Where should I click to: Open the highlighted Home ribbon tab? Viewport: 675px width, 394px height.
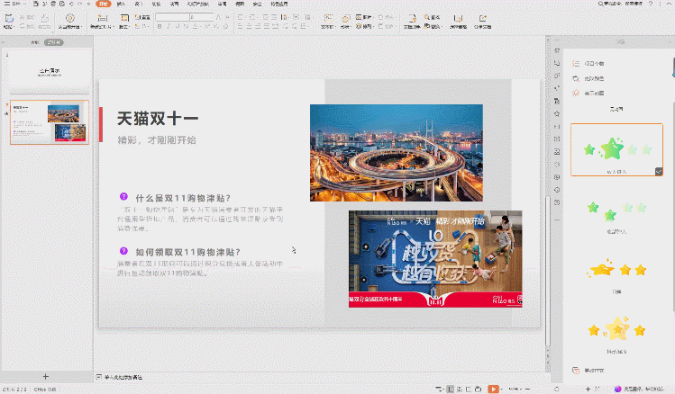pos(103,4)
